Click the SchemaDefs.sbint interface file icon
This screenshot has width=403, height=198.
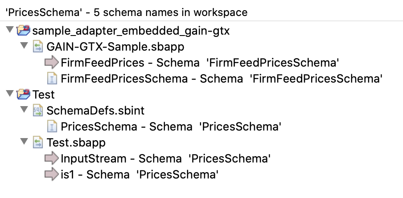[38, 111]
